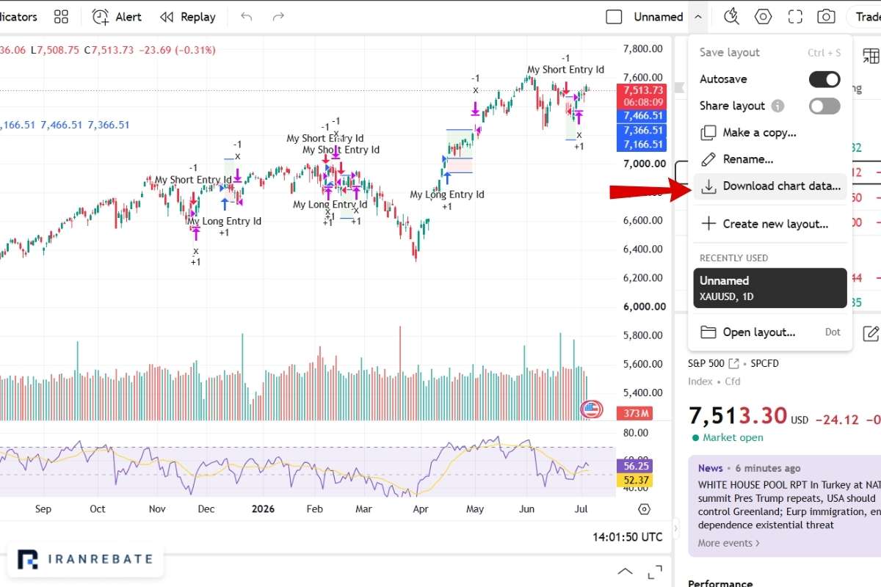Open chart settings hexagon icon
This screenshot has width=881, height=587.
click(x=764, y=17)
